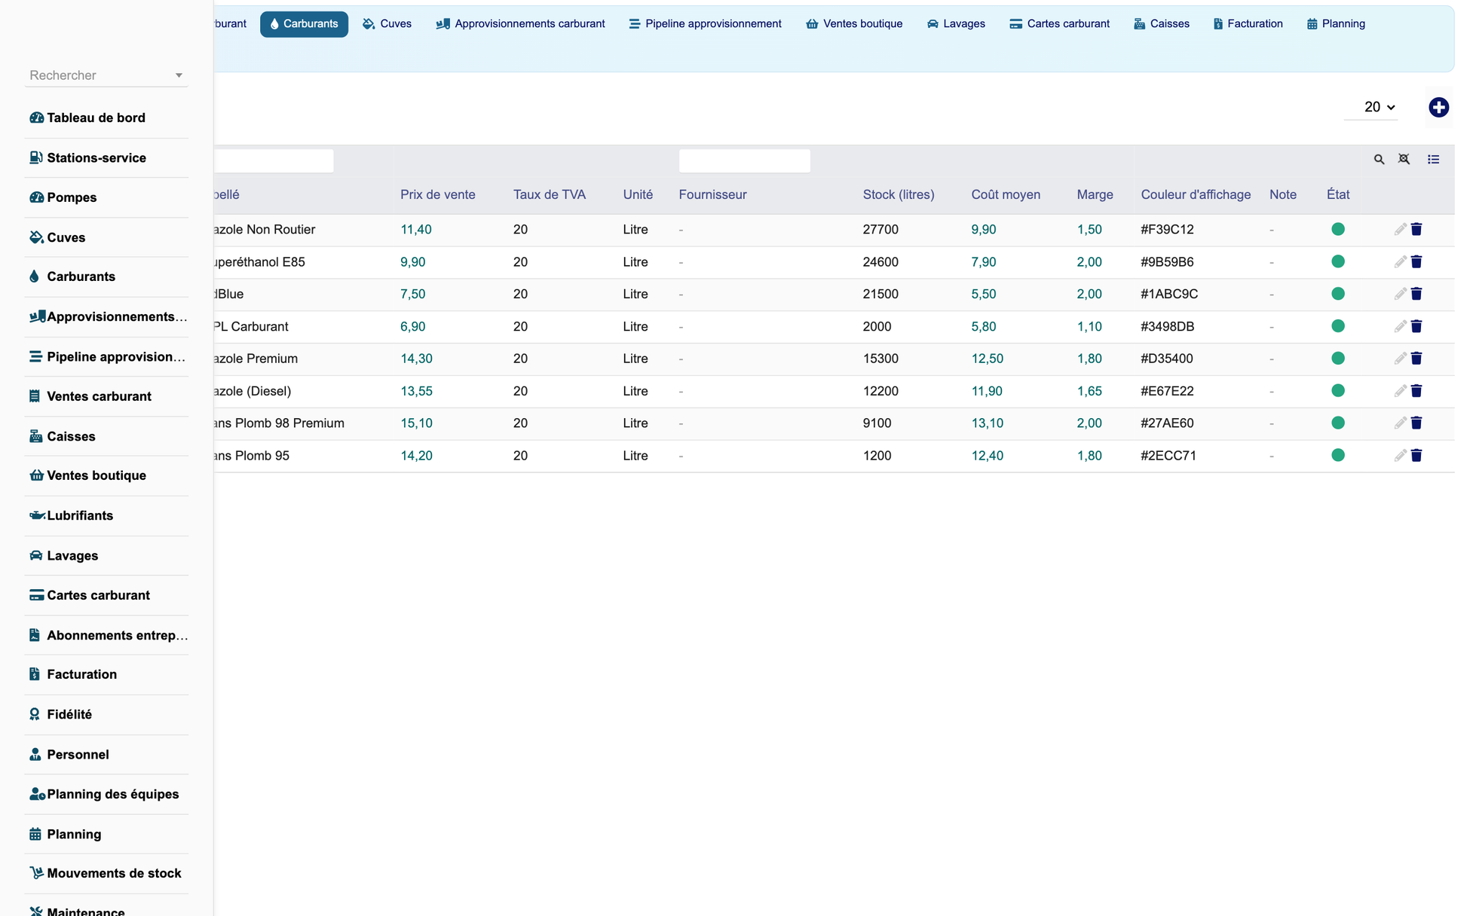Edit the Gazole (Diesel) row
1467x916 pixels.
click(x=1400, y=391)
